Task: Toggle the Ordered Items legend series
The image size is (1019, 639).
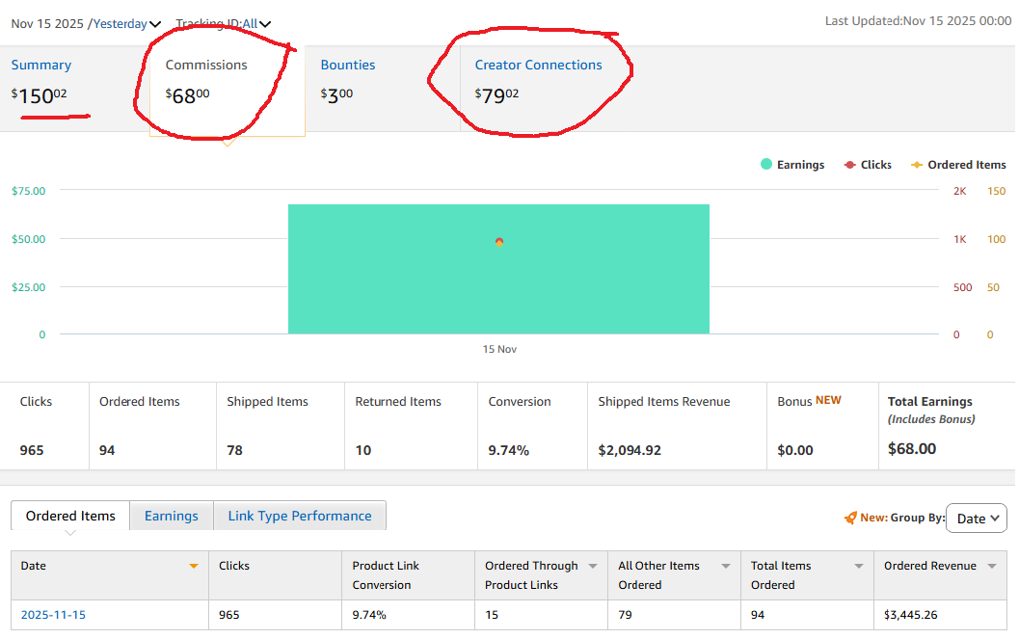Action: (x=958, y=165)
